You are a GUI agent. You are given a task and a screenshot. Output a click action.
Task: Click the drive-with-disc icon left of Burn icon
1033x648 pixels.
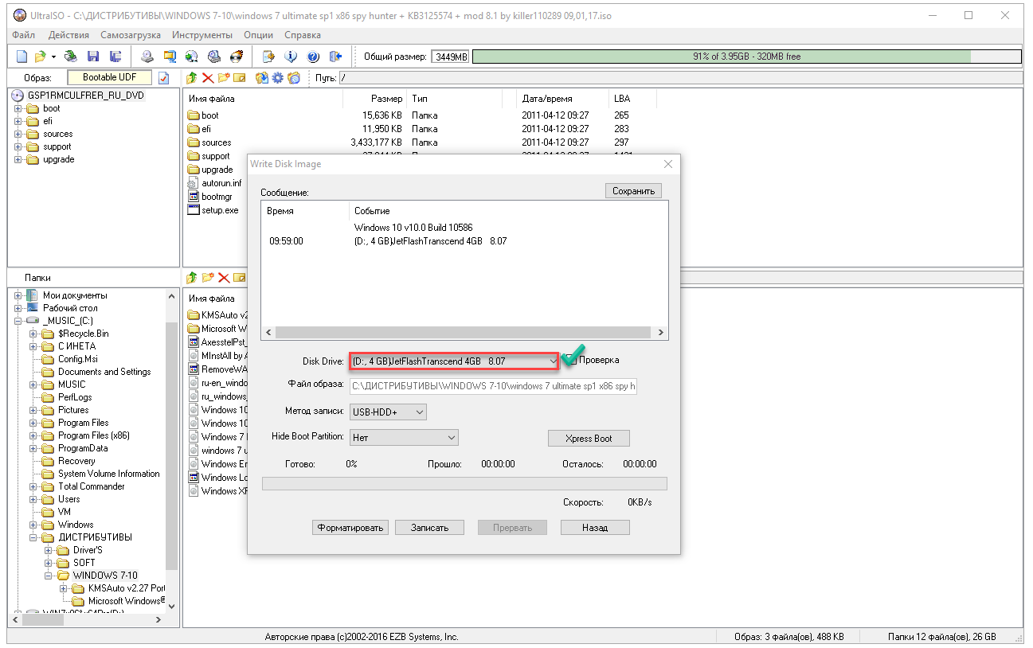point(213,57)
